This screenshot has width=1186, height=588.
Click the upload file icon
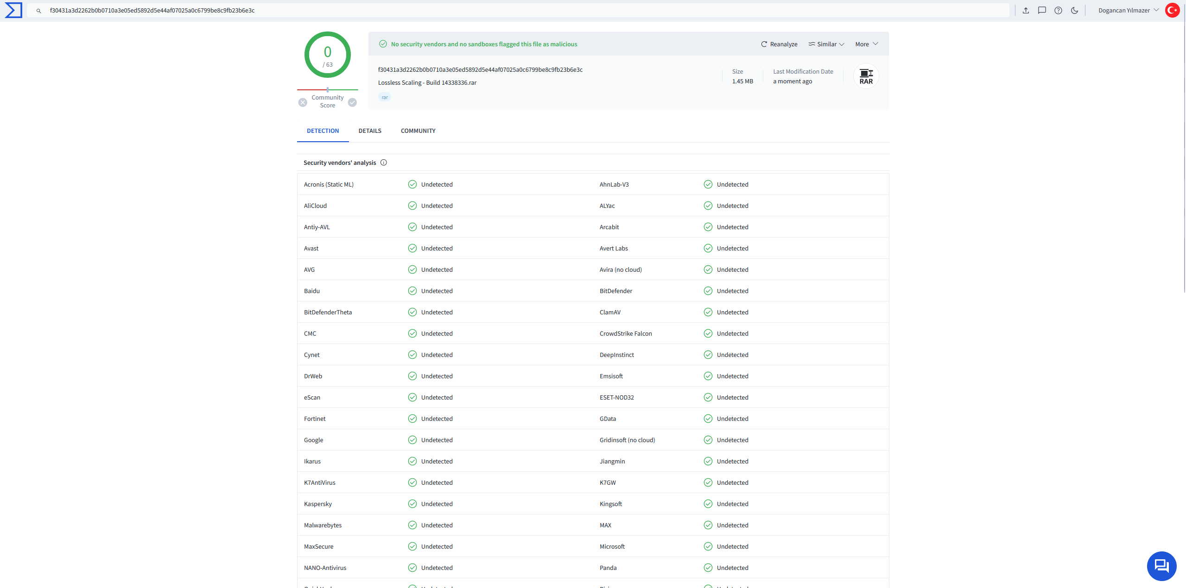(x=1026, y=10)
